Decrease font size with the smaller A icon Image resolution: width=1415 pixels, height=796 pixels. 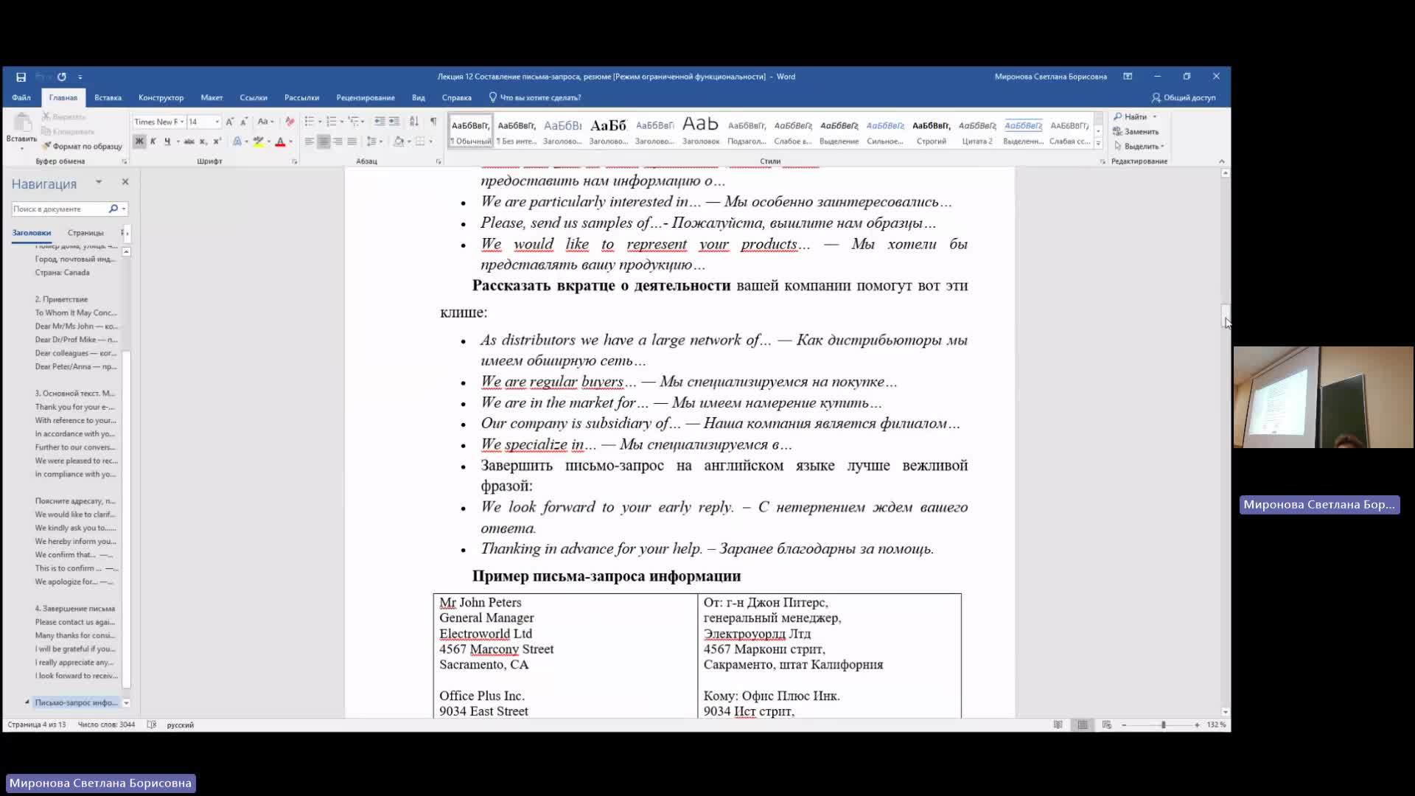(x=243, y=122)
